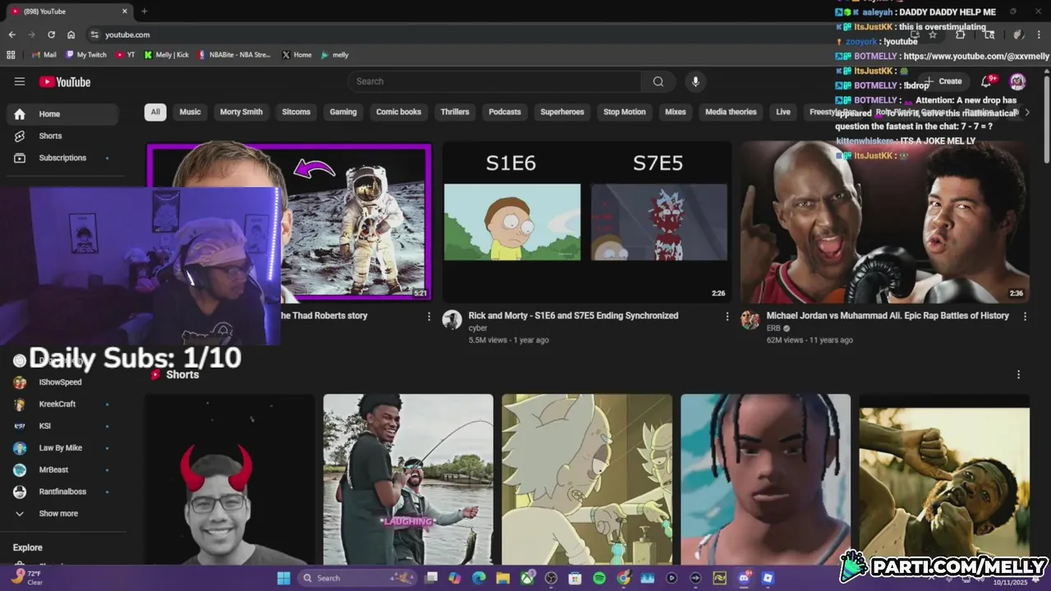Open options menu for Thad Roberts video
This screenshot has width=1051, height=591.
pyautogui.click(x=429, y=316)
